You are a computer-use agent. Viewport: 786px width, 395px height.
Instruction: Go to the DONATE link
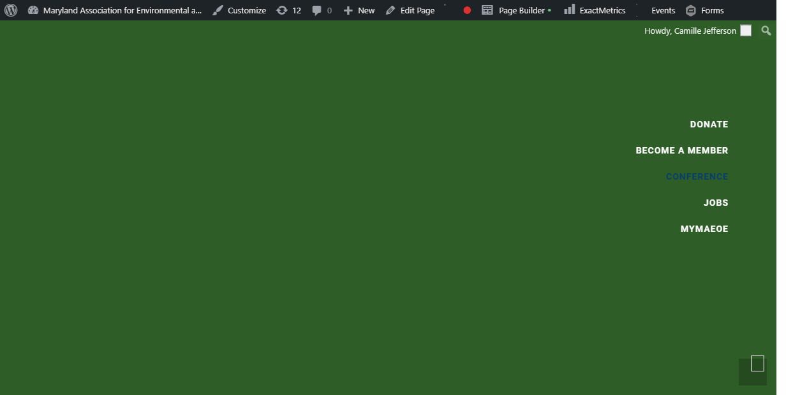(709, 124)
